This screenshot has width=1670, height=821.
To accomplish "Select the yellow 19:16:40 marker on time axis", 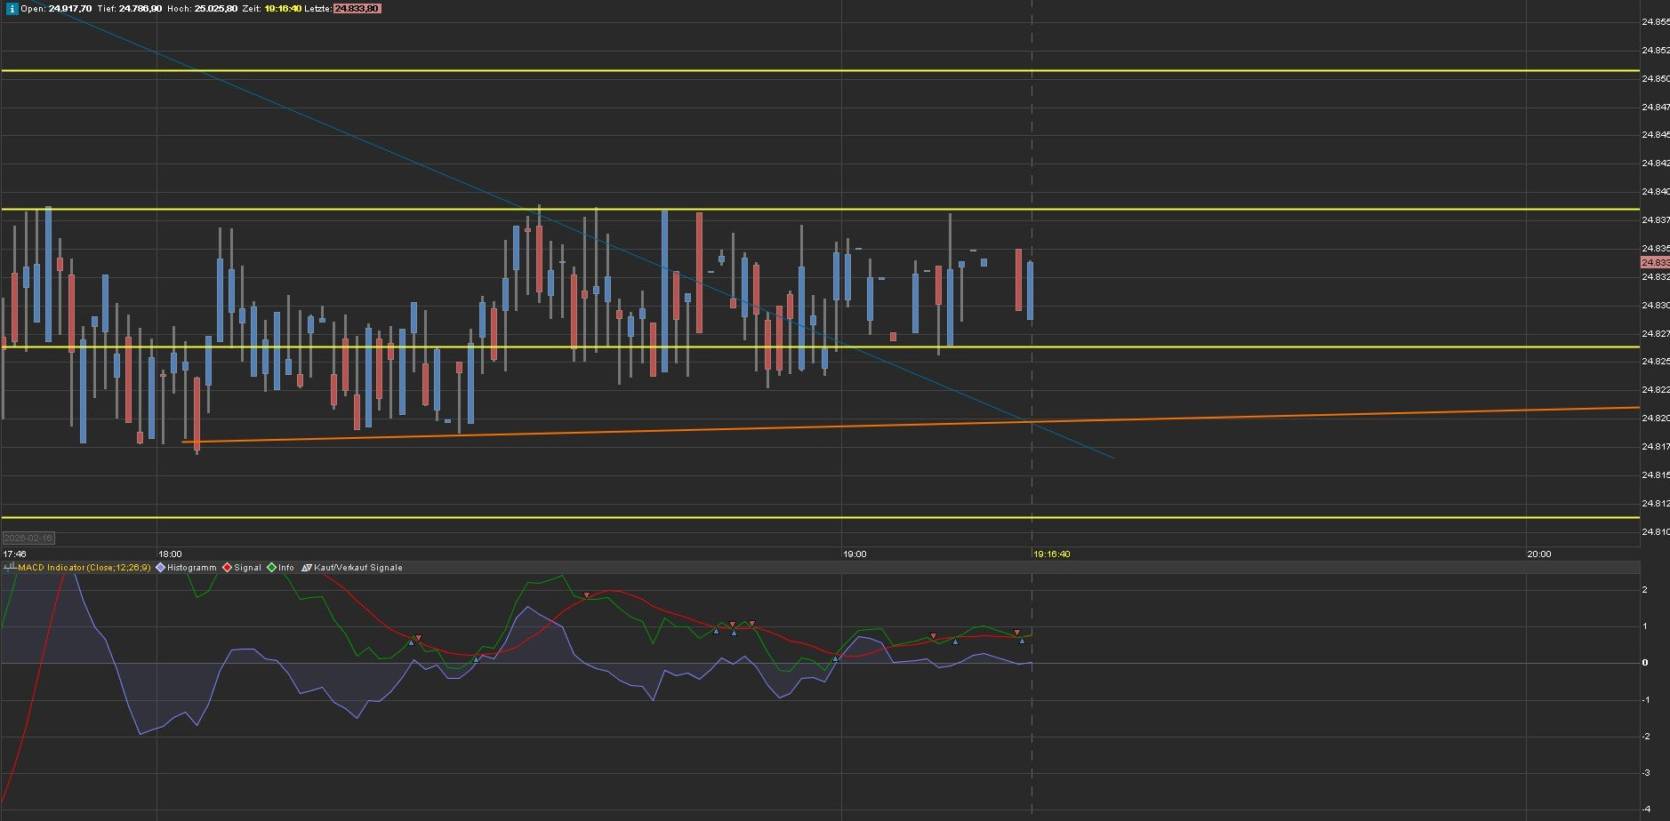I will click(x=1052, y=554).
